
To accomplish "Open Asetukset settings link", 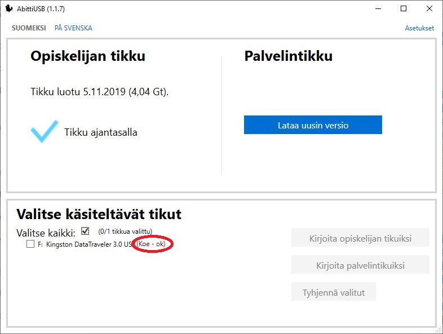I will [x=419, y=28].
